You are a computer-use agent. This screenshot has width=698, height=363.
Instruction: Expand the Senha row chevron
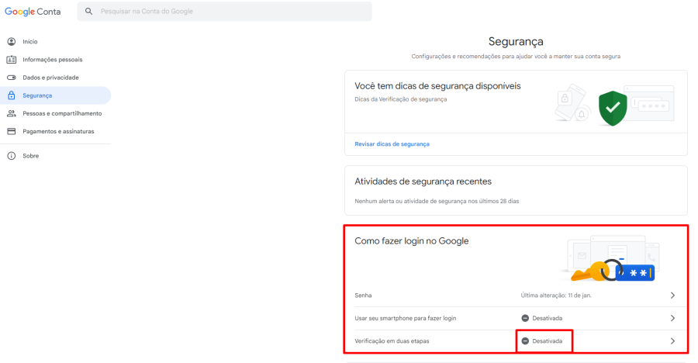tap(672, 296)
